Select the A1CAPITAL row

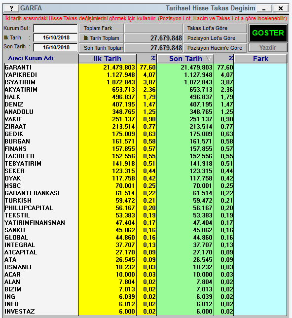tap(146, 252)
